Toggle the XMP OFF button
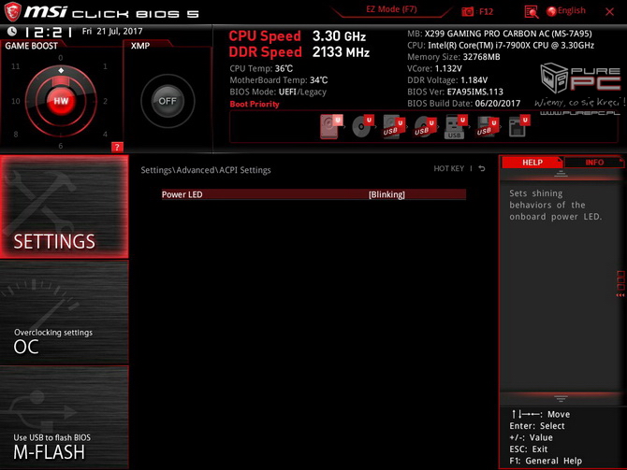The image size is (627, 470). (168, 101)
